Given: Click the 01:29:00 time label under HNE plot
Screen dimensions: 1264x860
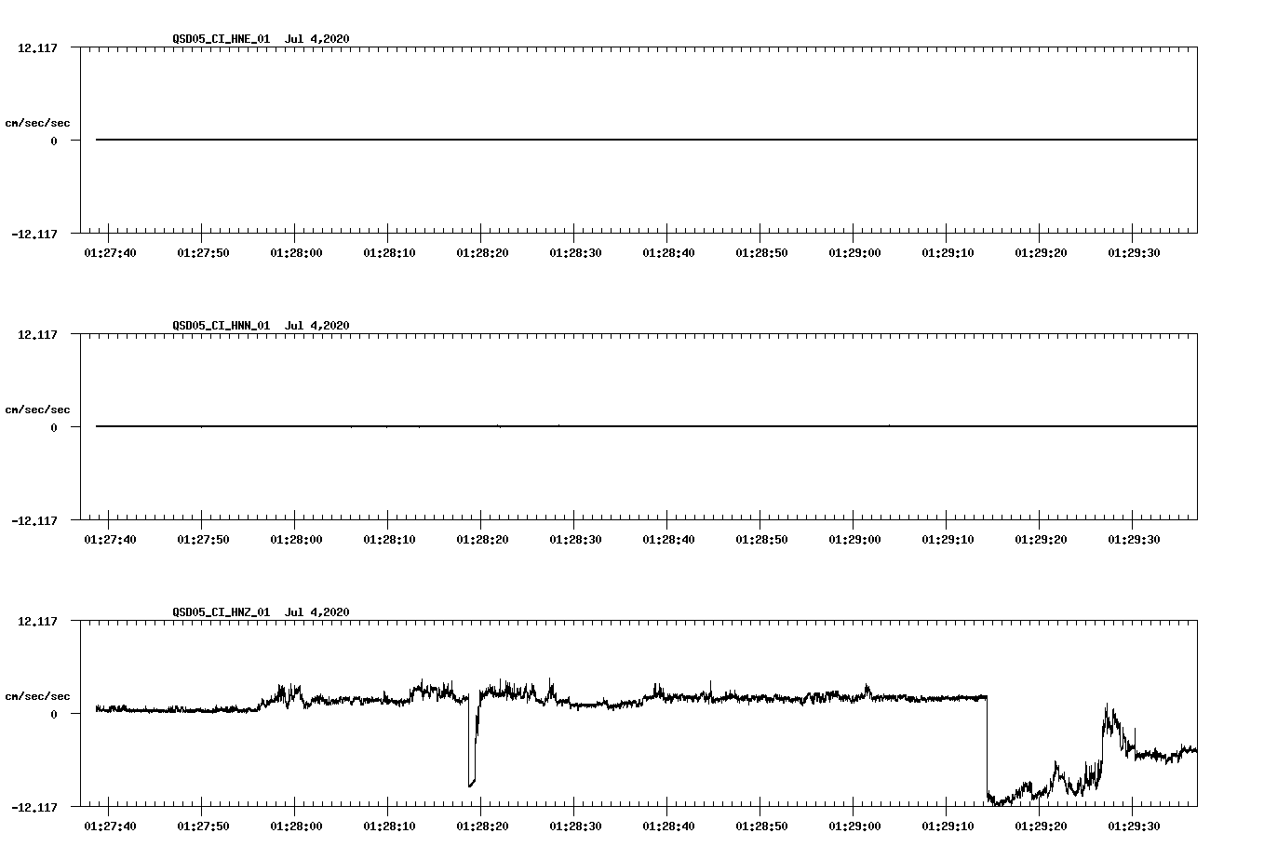Looking at the screenshot, I should pos(854,253).
